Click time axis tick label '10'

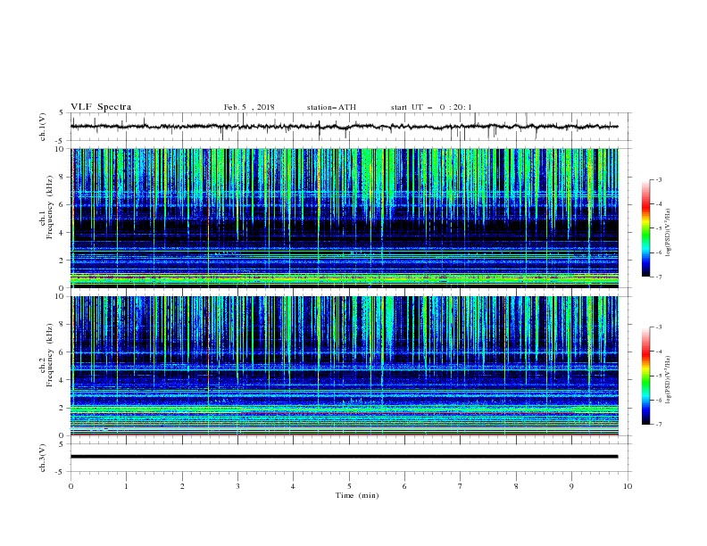pos(628,486)
